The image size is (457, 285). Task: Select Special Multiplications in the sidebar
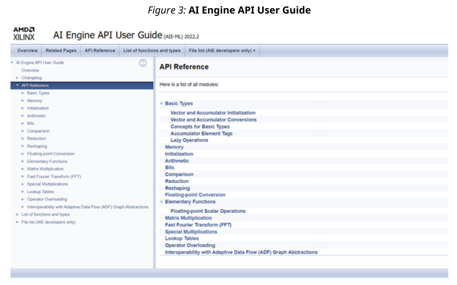point(48,184)
